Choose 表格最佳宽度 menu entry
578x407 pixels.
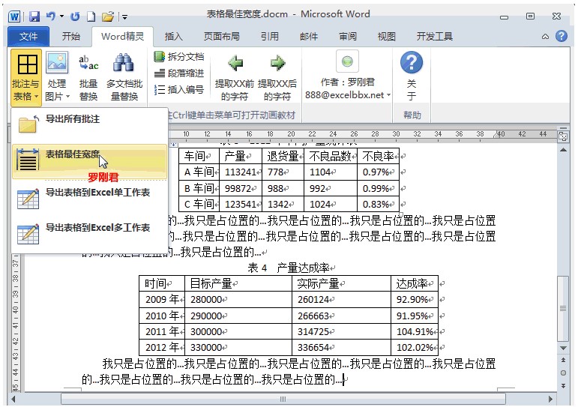tap(72, 154)
